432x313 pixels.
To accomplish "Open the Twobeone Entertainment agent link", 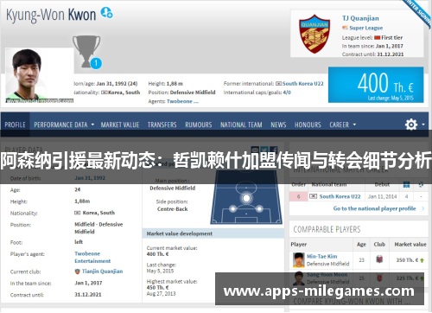I will point(92,258).
